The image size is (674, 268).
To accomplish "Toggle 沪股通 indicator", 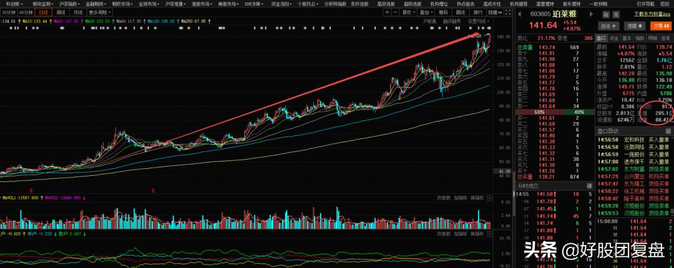I will 429,21.
